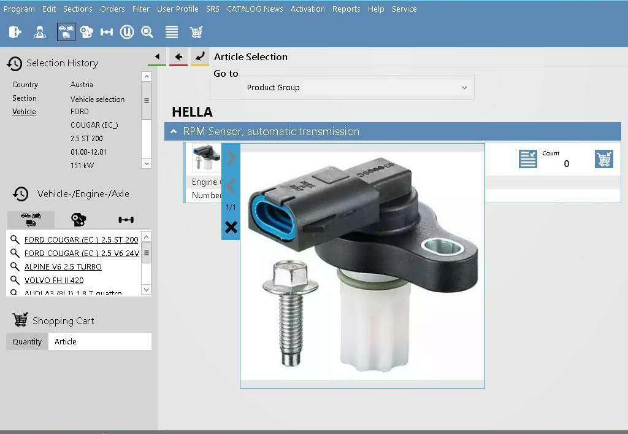
Task: Click search icon beside VOLVO FH II 420
Action: click(15, 280)
